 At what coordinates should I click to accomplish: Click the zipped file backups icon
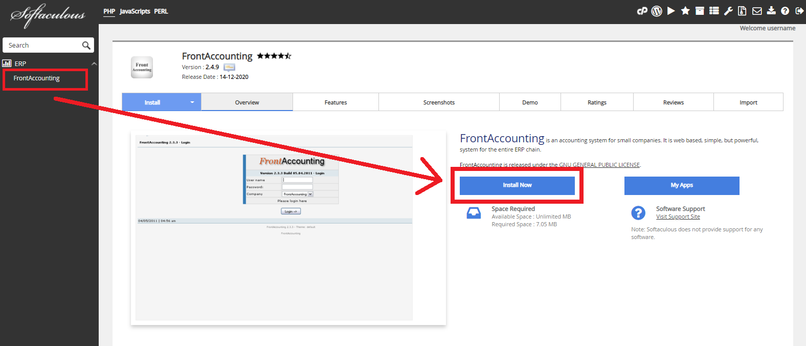(x=742, y=11)
